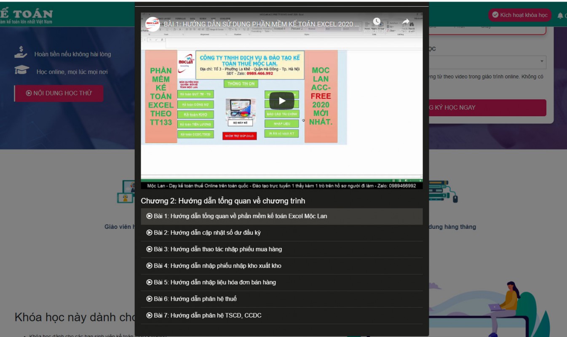Open the notification bell icon
The width and height of the screenshot is (567, 337).
point(560,16)
